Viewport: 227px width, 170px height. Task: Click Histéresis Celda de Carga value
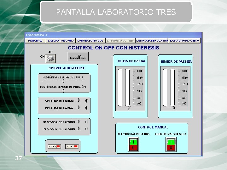tap(64, 82)
